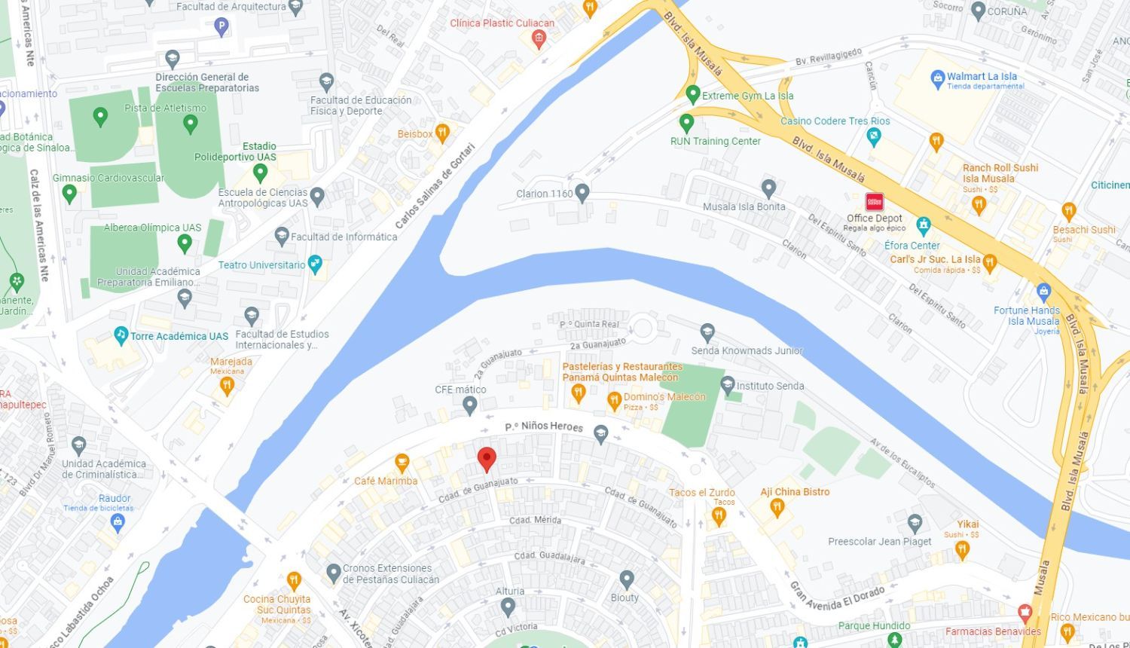This screenshot has width=1130, height=648.
Task: Click the CFE mático location pin
Action: coord(469,406)
